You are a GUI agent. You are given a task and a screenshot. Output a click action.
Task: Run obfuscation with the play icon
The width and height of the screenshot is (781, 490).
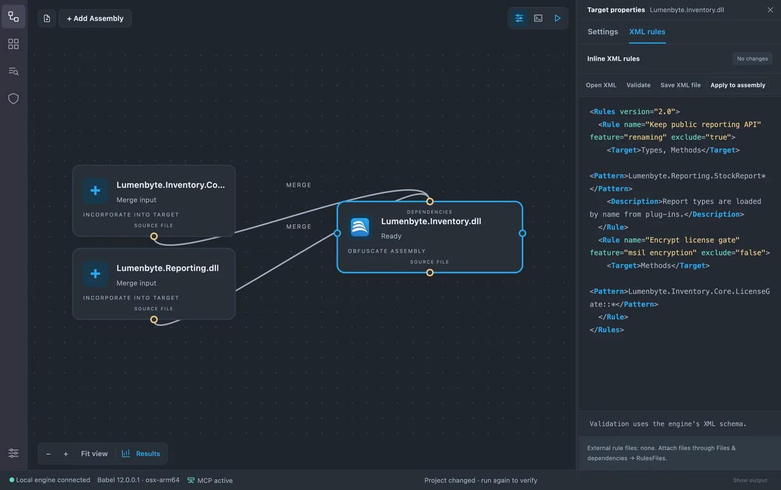pos(557,18)
